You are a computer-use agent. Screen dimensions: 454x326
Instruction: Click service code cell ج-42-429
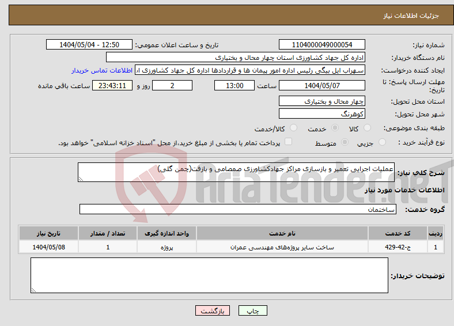[x=398, y=247]
